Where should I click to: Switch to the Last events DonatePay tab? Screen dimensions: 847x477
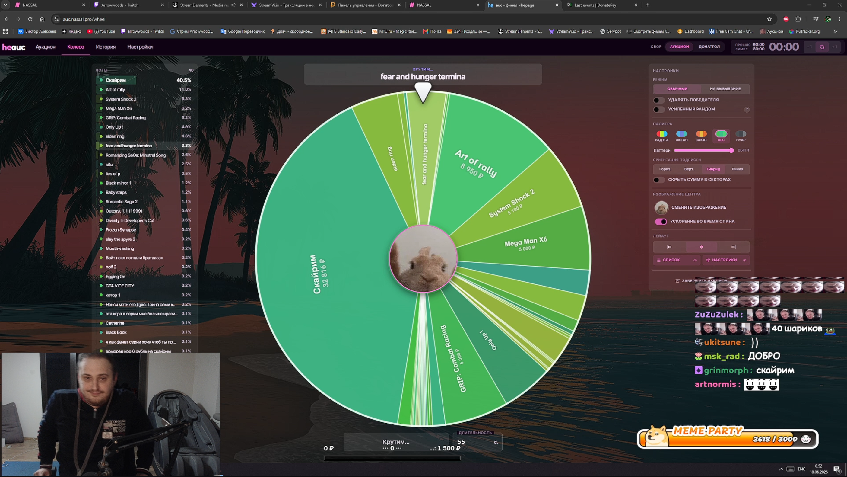[602, 5]
